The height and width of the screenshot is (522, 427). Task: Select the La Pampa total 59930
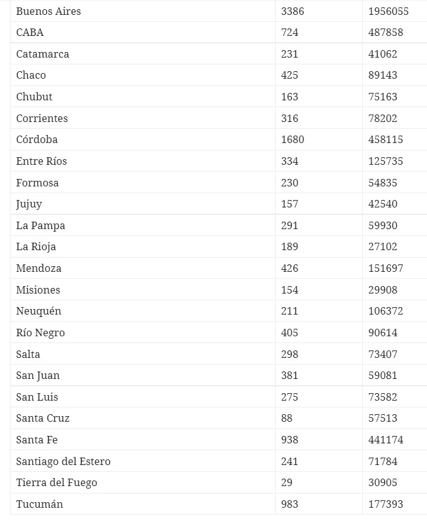(x=383, y=225)
